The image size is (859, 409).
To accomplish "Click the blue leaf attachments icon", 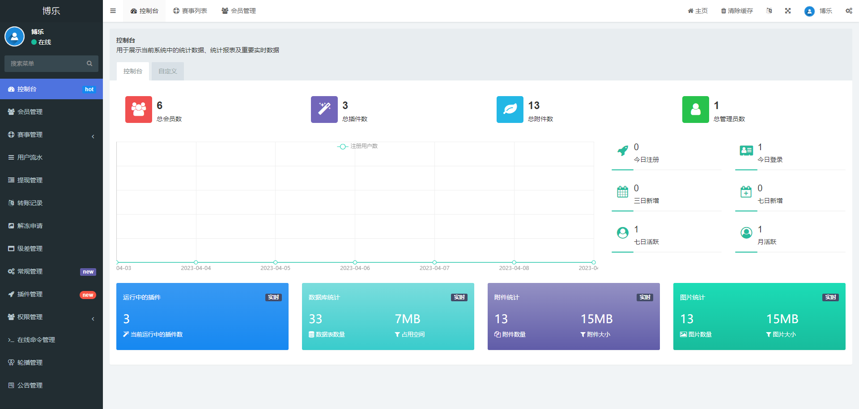I will pyautogui.click(x=510, y=110).
